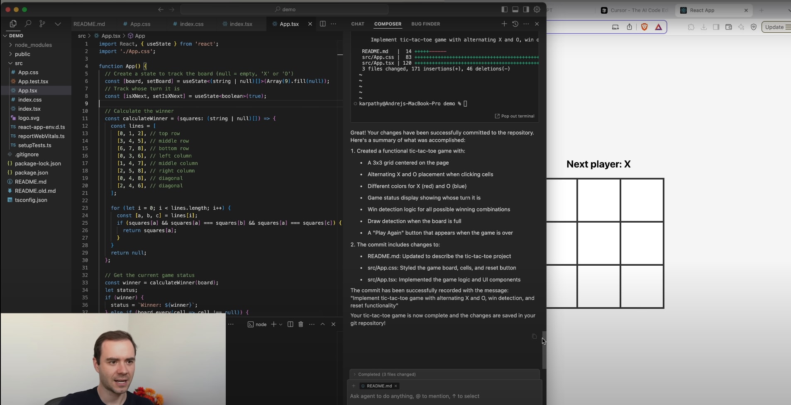The width and height of the screenshot is (791, 405).
Task: Open composer history clock icon
Action: click(515, 24)
